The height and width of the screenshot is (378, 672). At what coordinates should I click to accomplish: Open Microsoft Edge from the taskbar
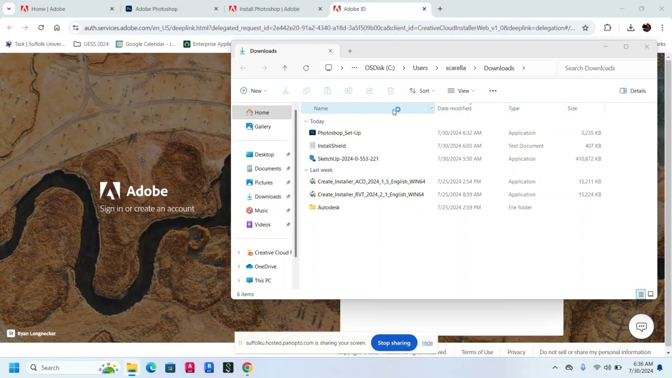[x=151, y=367]
